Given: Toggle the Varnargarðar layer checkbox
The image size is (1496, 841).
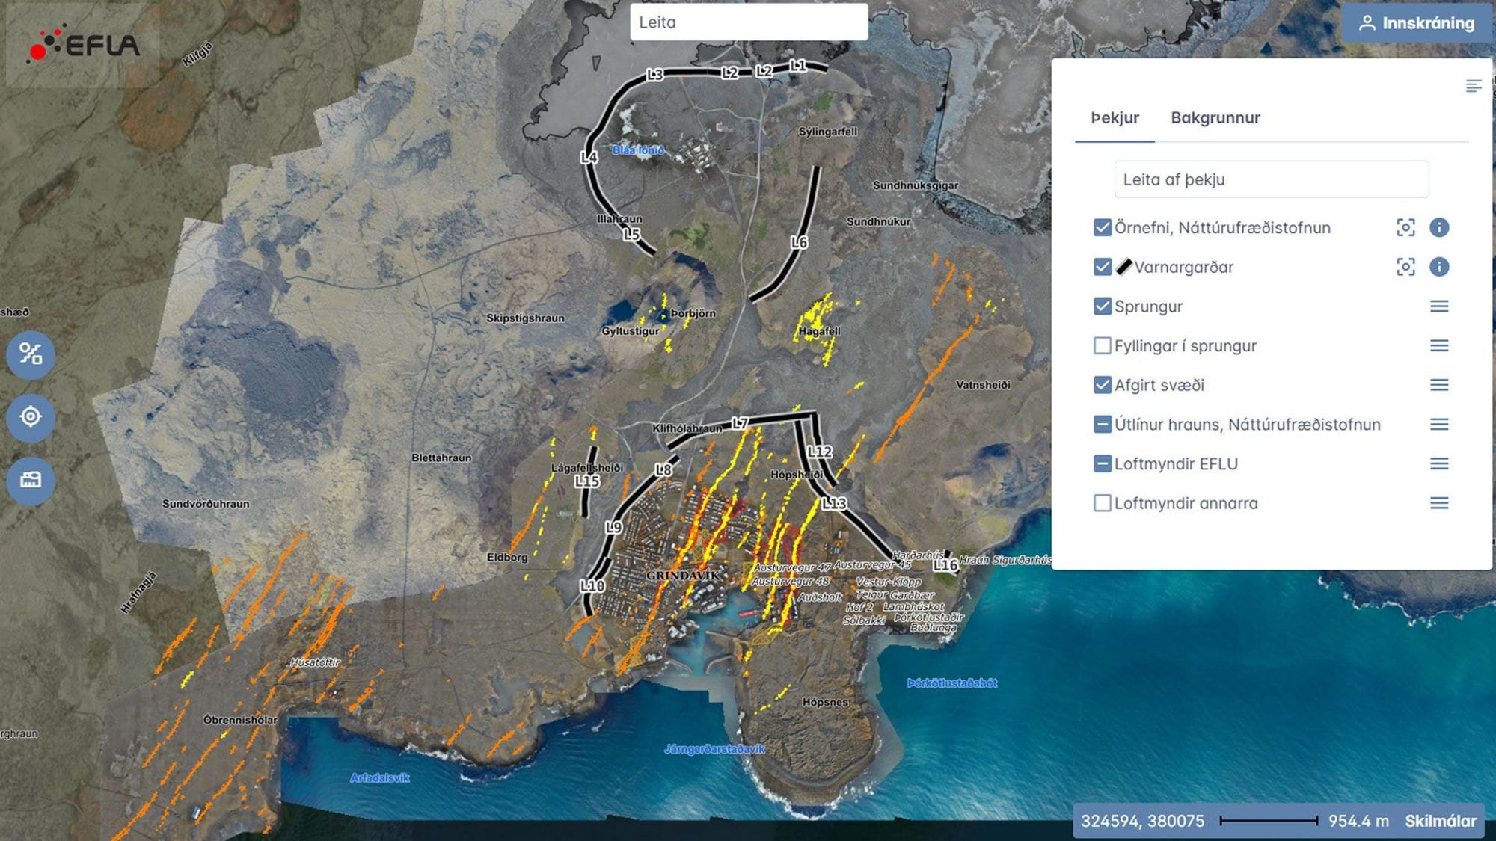Looking at the screenshot, I should tap(1102, 267).
